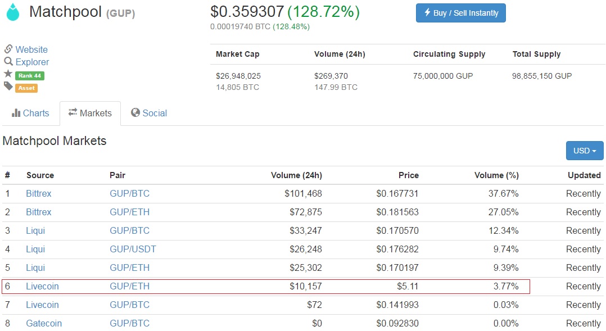Click the $5.11 price cell
This screenshot has width=606, height=331.
(408, 286)
